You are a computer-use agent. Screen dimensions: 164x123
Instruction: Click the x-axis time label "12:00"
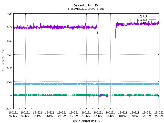tap(86, 116)
